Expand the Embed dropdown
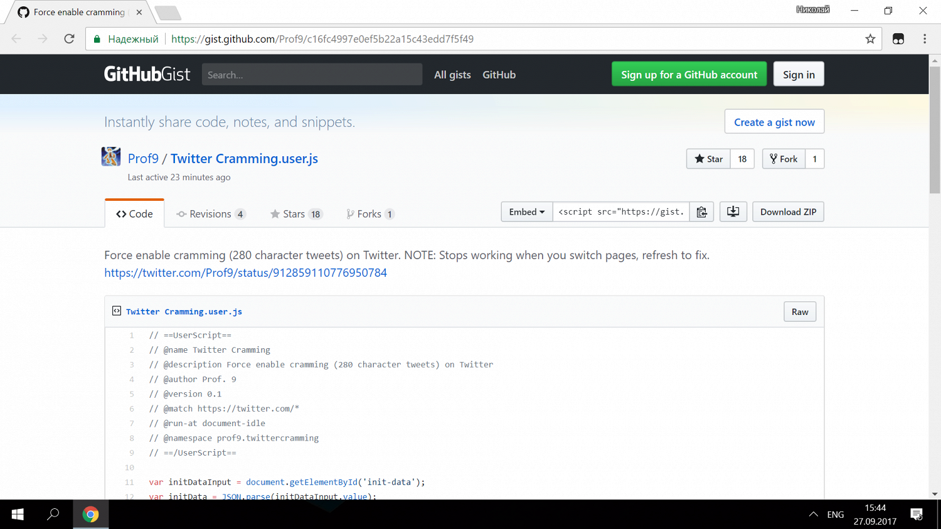Viewport: 941px width, 529px height. tap(526, 212)
